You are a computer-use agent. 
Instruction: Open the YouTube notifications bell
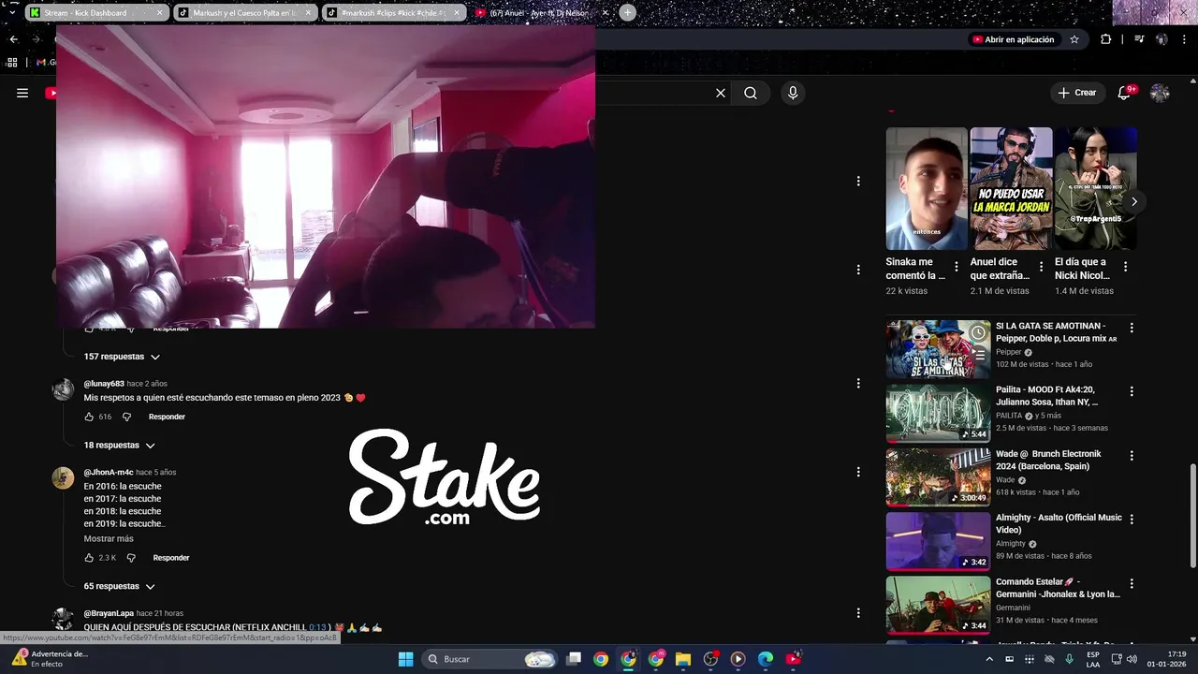[x=1125, y=93]
